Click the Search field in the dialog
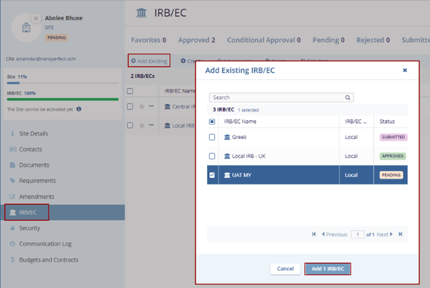 click(275, 97)
